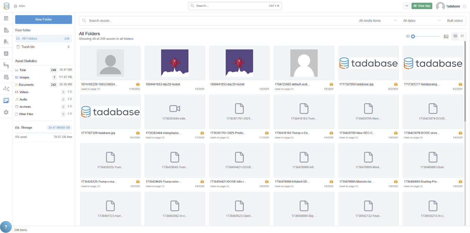Click the orange cube icon on 1717387217-tadabaselog asset

click(460, 85)
